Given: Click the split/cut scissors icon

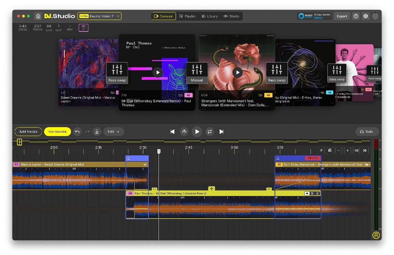Looking at the screenshot, I should click(97, 132).
